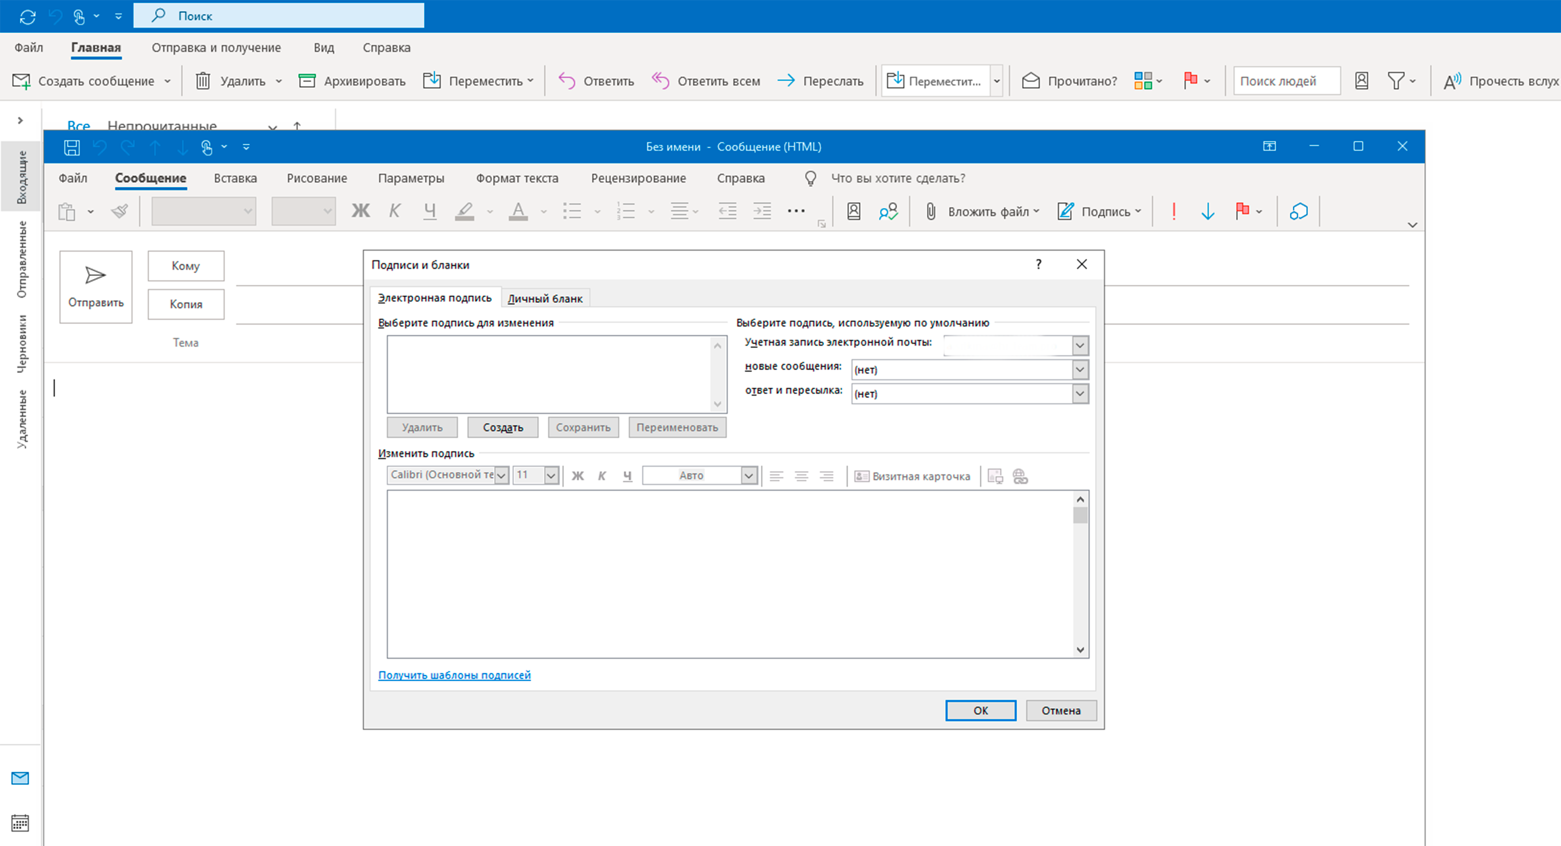Click in the signature text editing area

click(x=730, y=574)
